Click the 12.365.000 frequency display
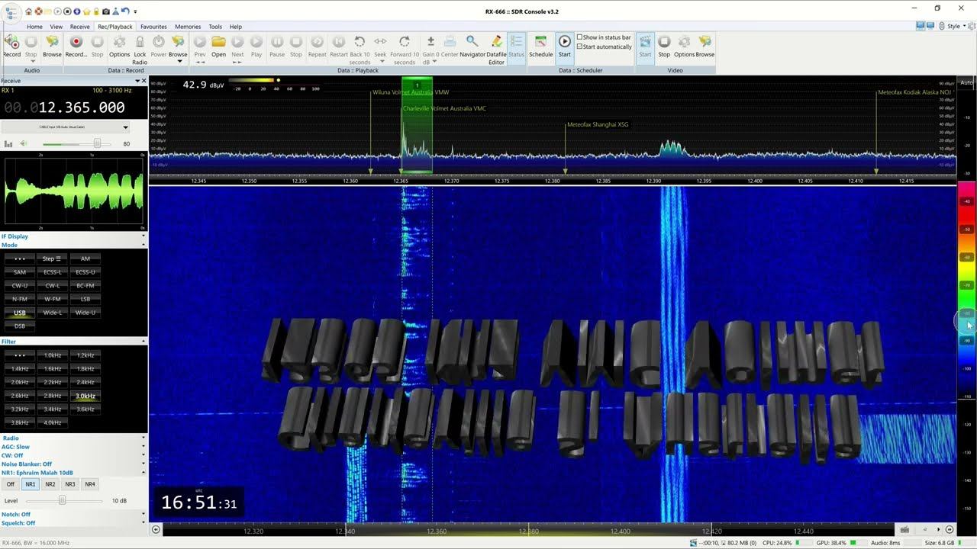Image resolution: width=977 pixels, height=549 pixels. click(81, 108)
